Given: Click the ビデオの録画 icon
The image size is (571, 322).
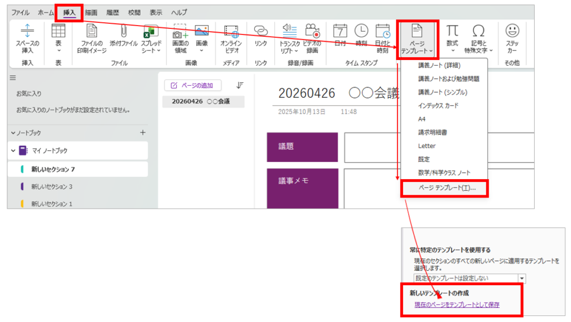Looking at the screenshot, I should [x=312, y=32].
